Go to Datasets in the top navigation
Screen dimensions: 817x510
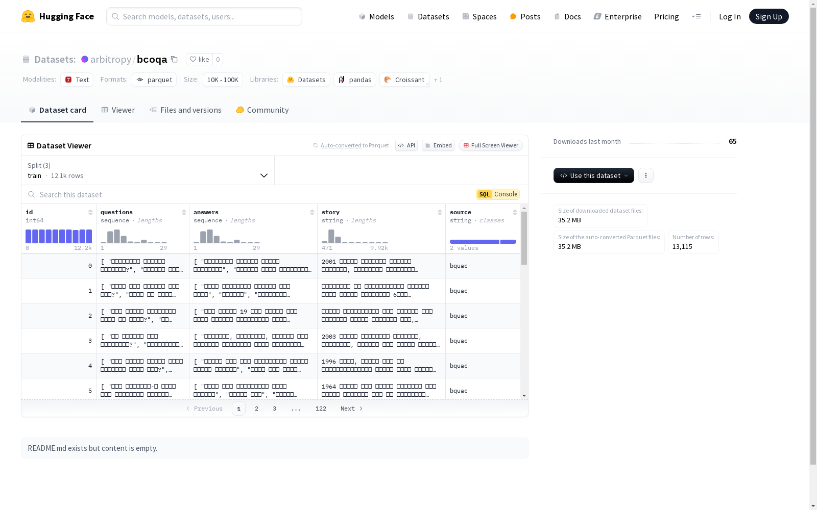coord(428,16)
